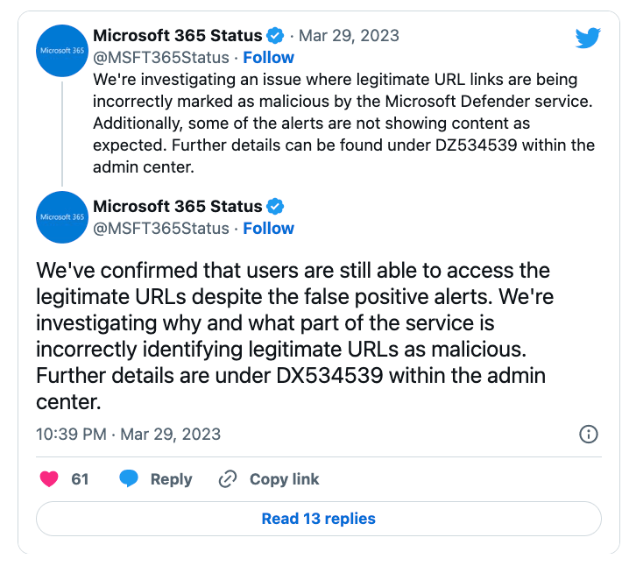Image resolution: width=629 pixels, height=566 pixels.
Task: Click the Twitter bird logo
Action: tap(587, 38)
